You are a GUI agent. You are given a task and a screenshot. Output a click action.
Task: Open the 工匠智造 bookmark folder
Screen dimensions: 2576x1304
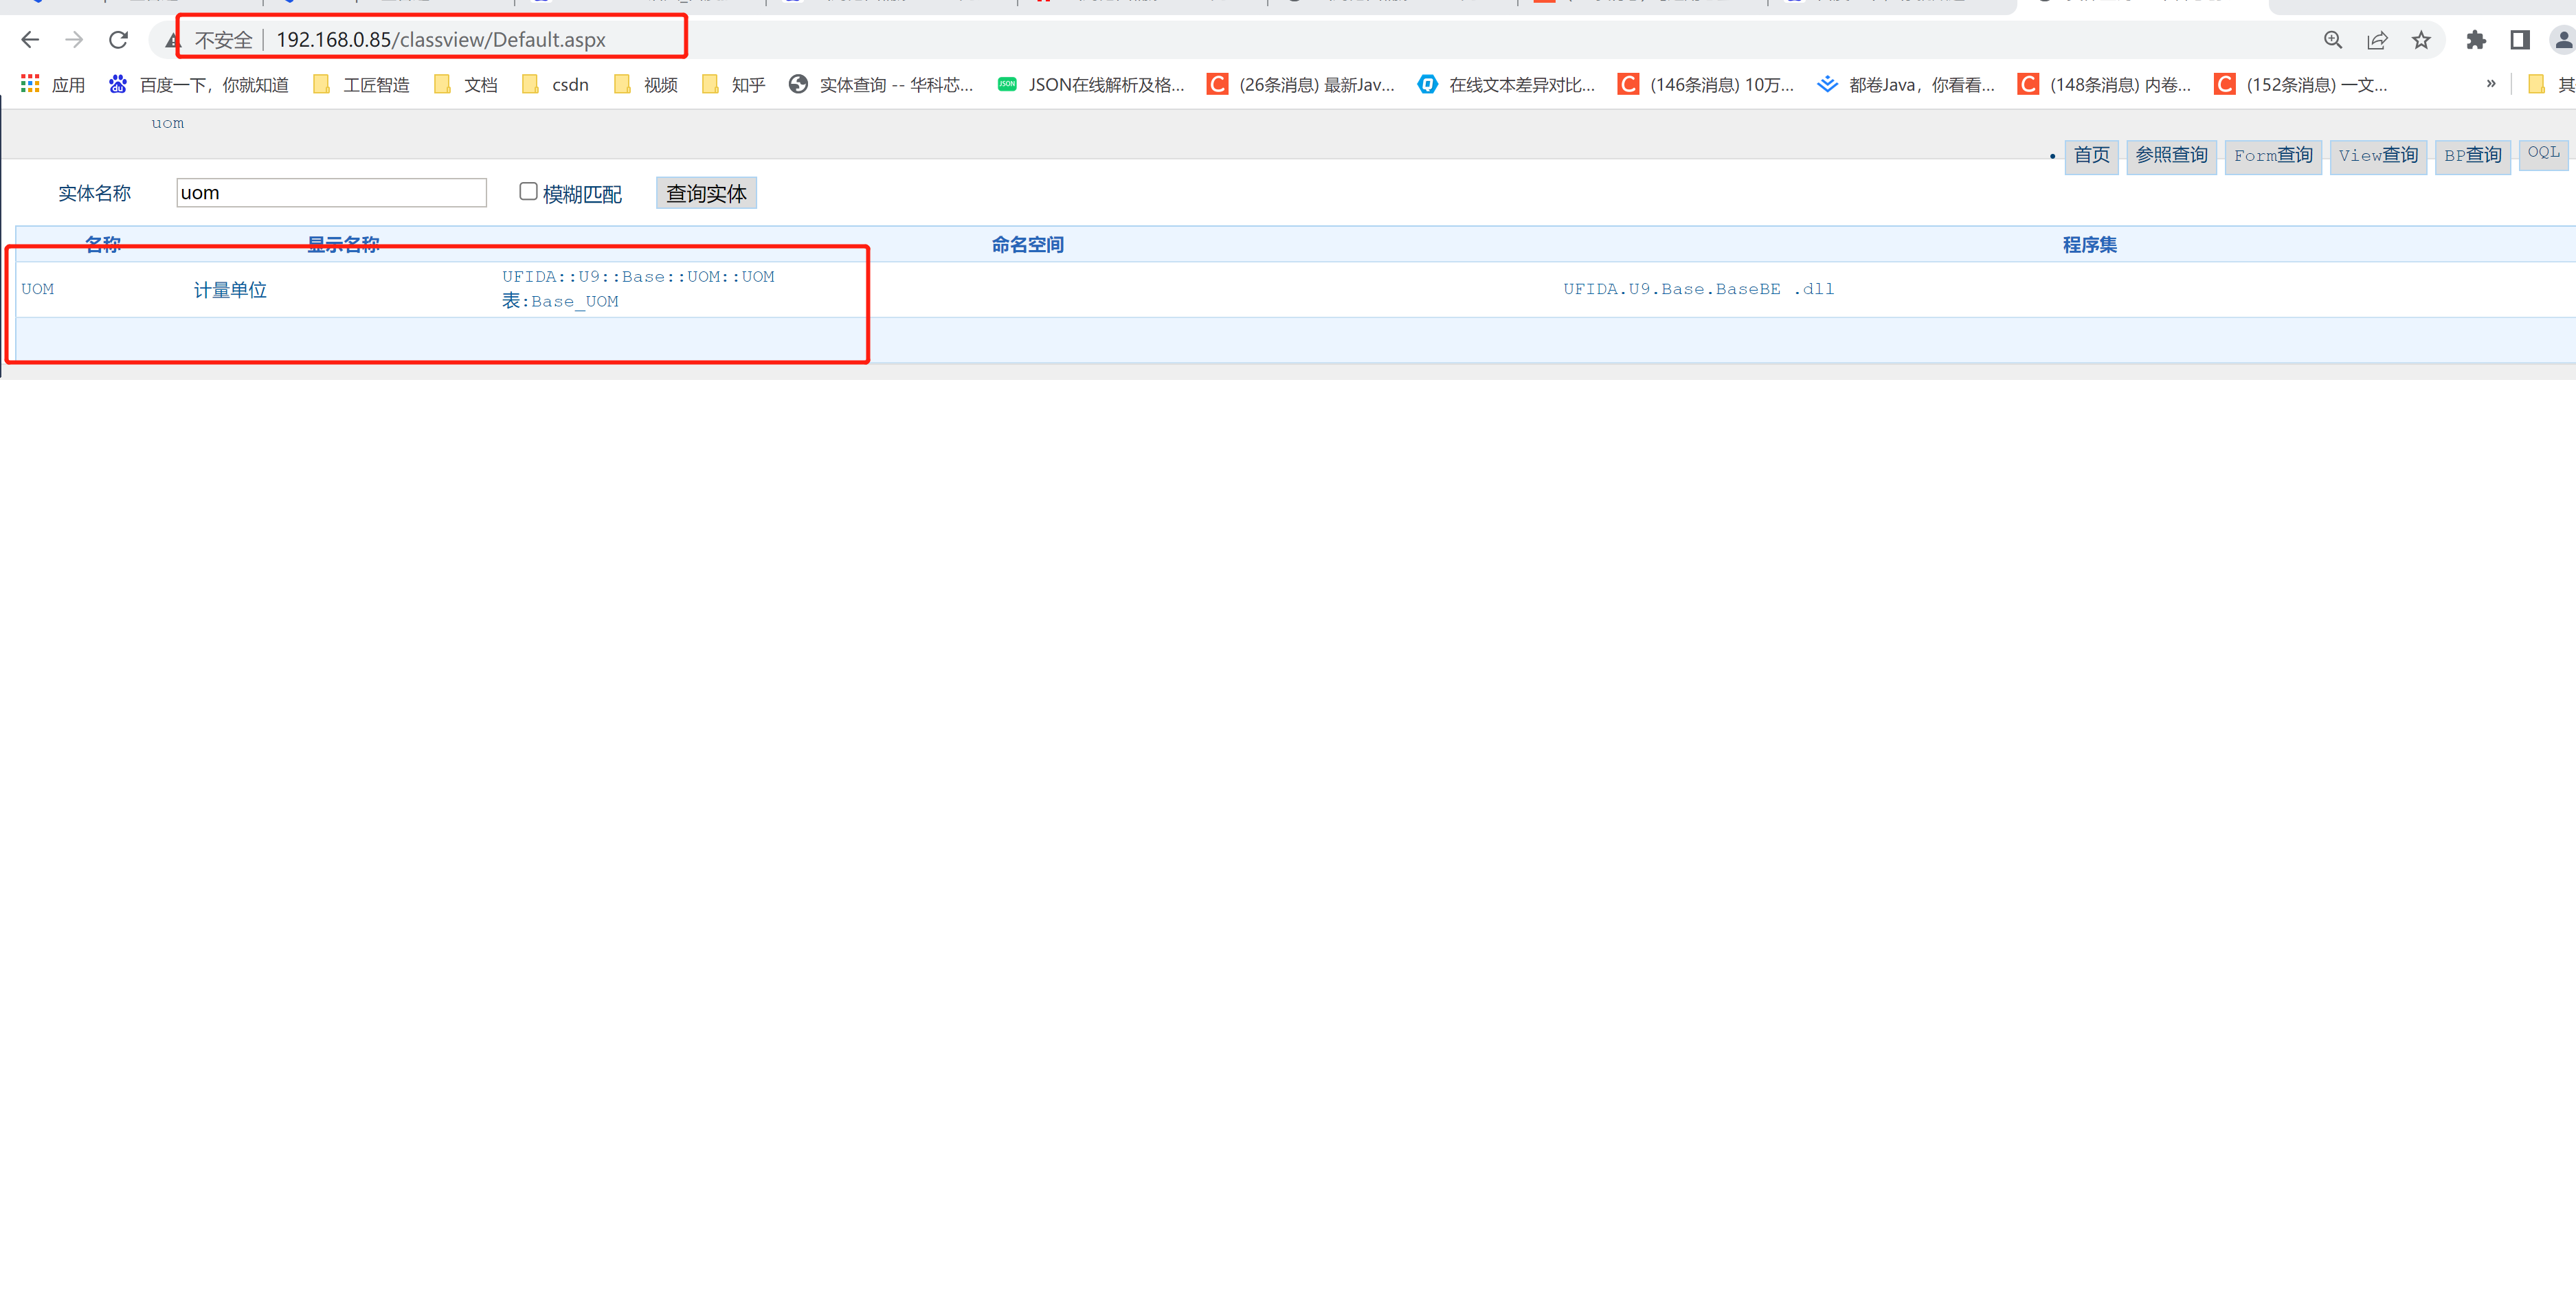(x=361, y=85)
